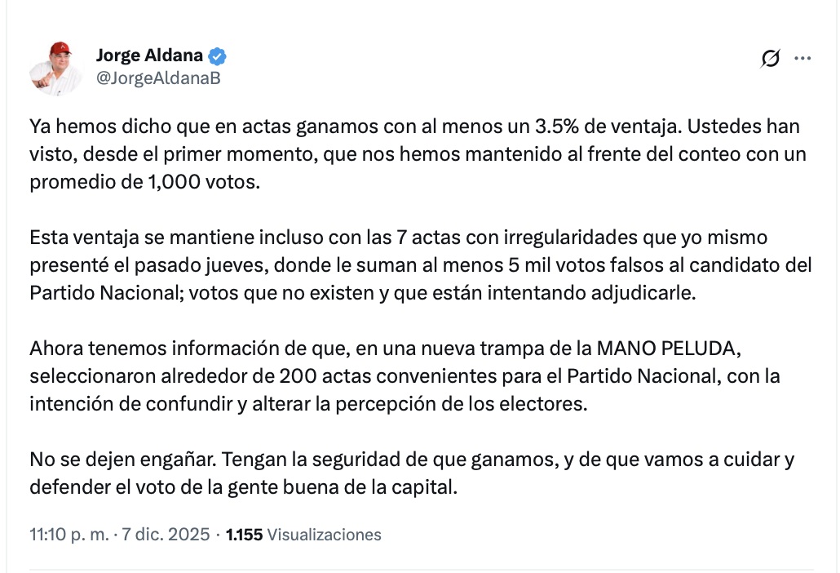The image size is (840, 573).
Task: Click the blue verified badge
Action: [218, 56]
